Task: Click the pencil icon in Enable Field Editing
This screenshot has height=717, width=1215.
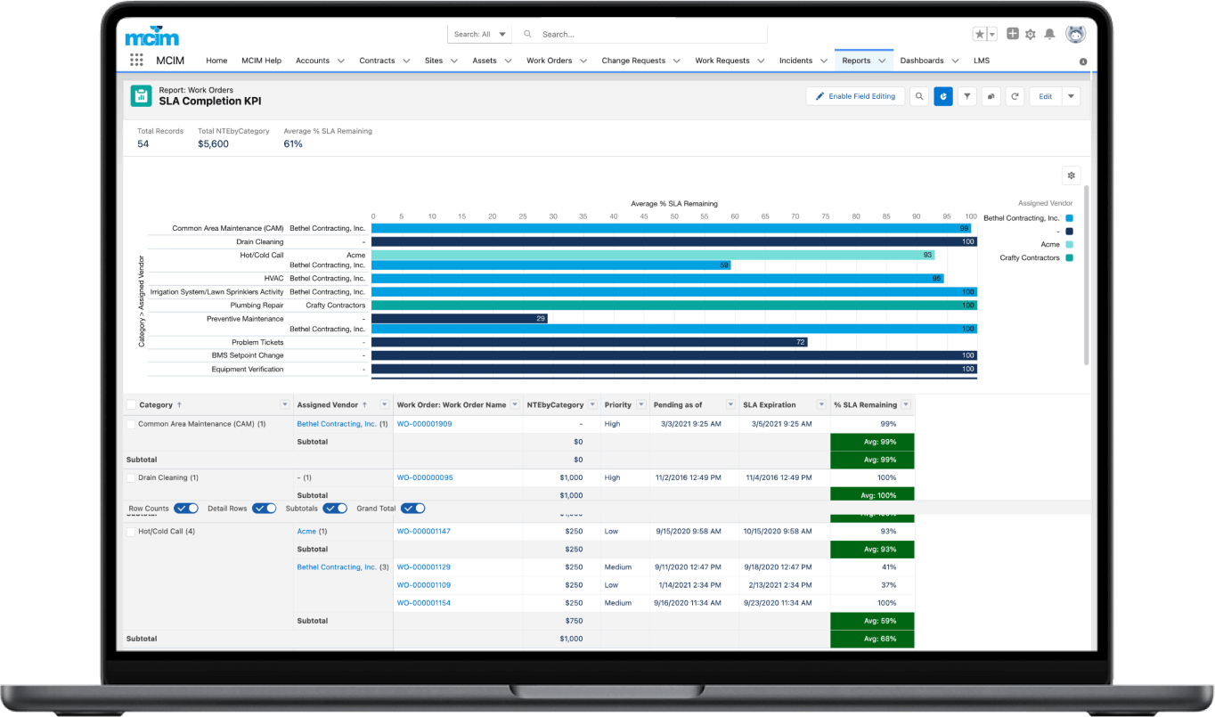Action: click(820, 96)
